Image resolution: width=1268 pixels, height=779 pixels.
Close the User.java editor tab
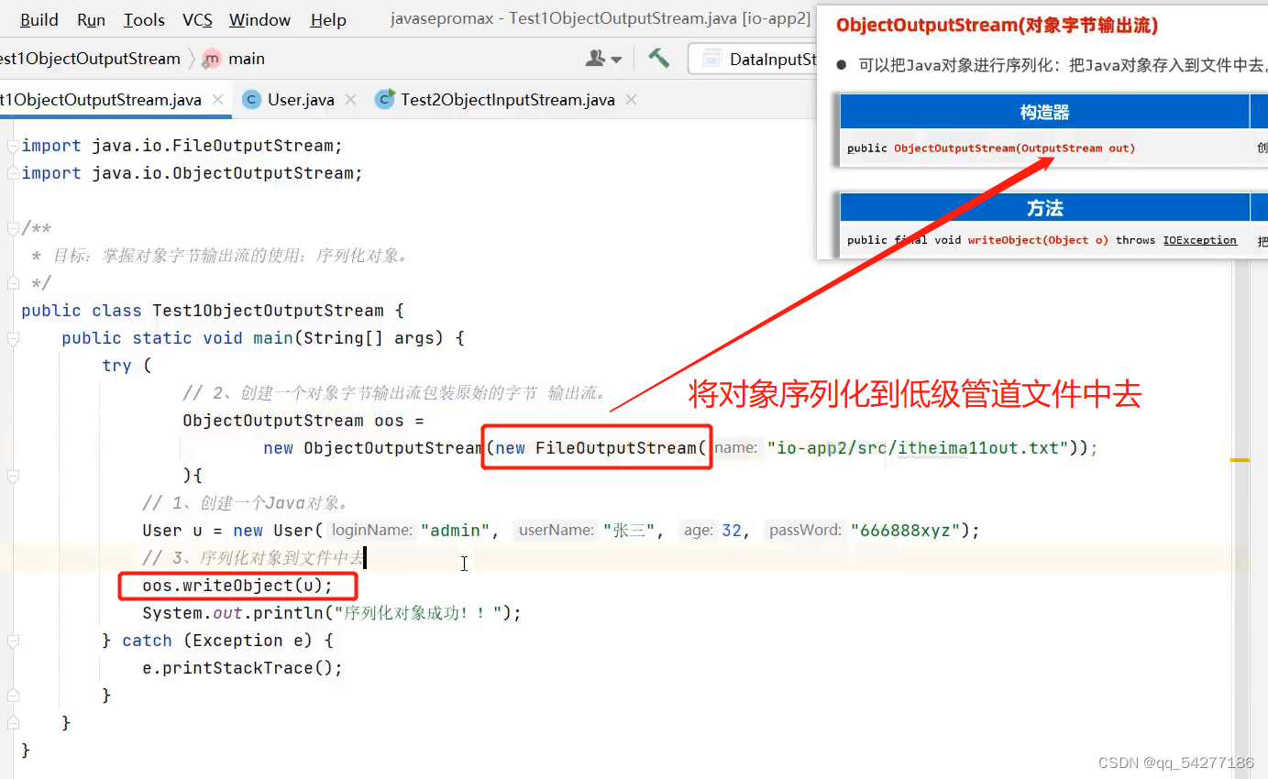350,100
